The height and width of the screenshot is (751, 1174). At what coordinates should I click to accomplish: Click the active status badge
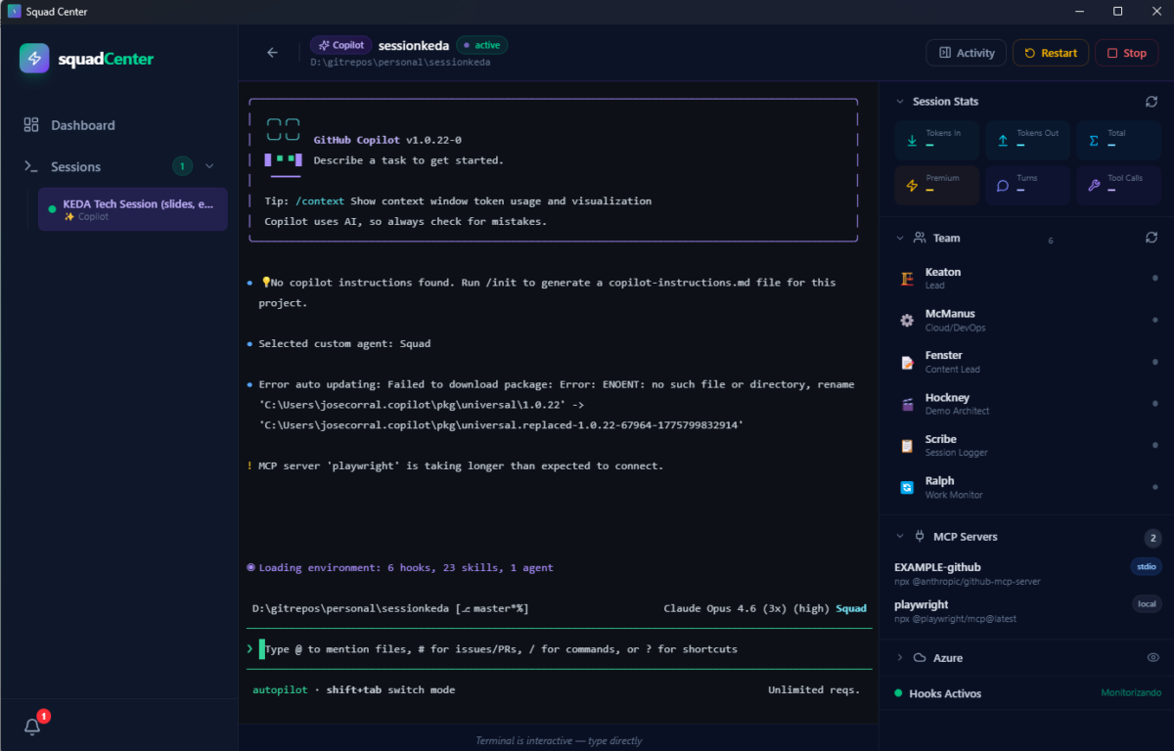pos(482,45)
